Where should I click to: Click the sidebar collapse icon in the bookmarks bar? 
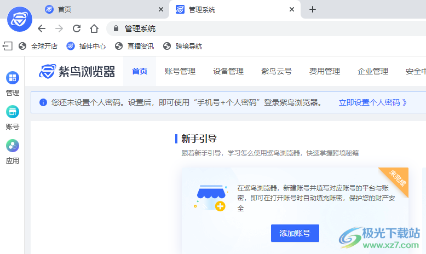pos(8,46)
